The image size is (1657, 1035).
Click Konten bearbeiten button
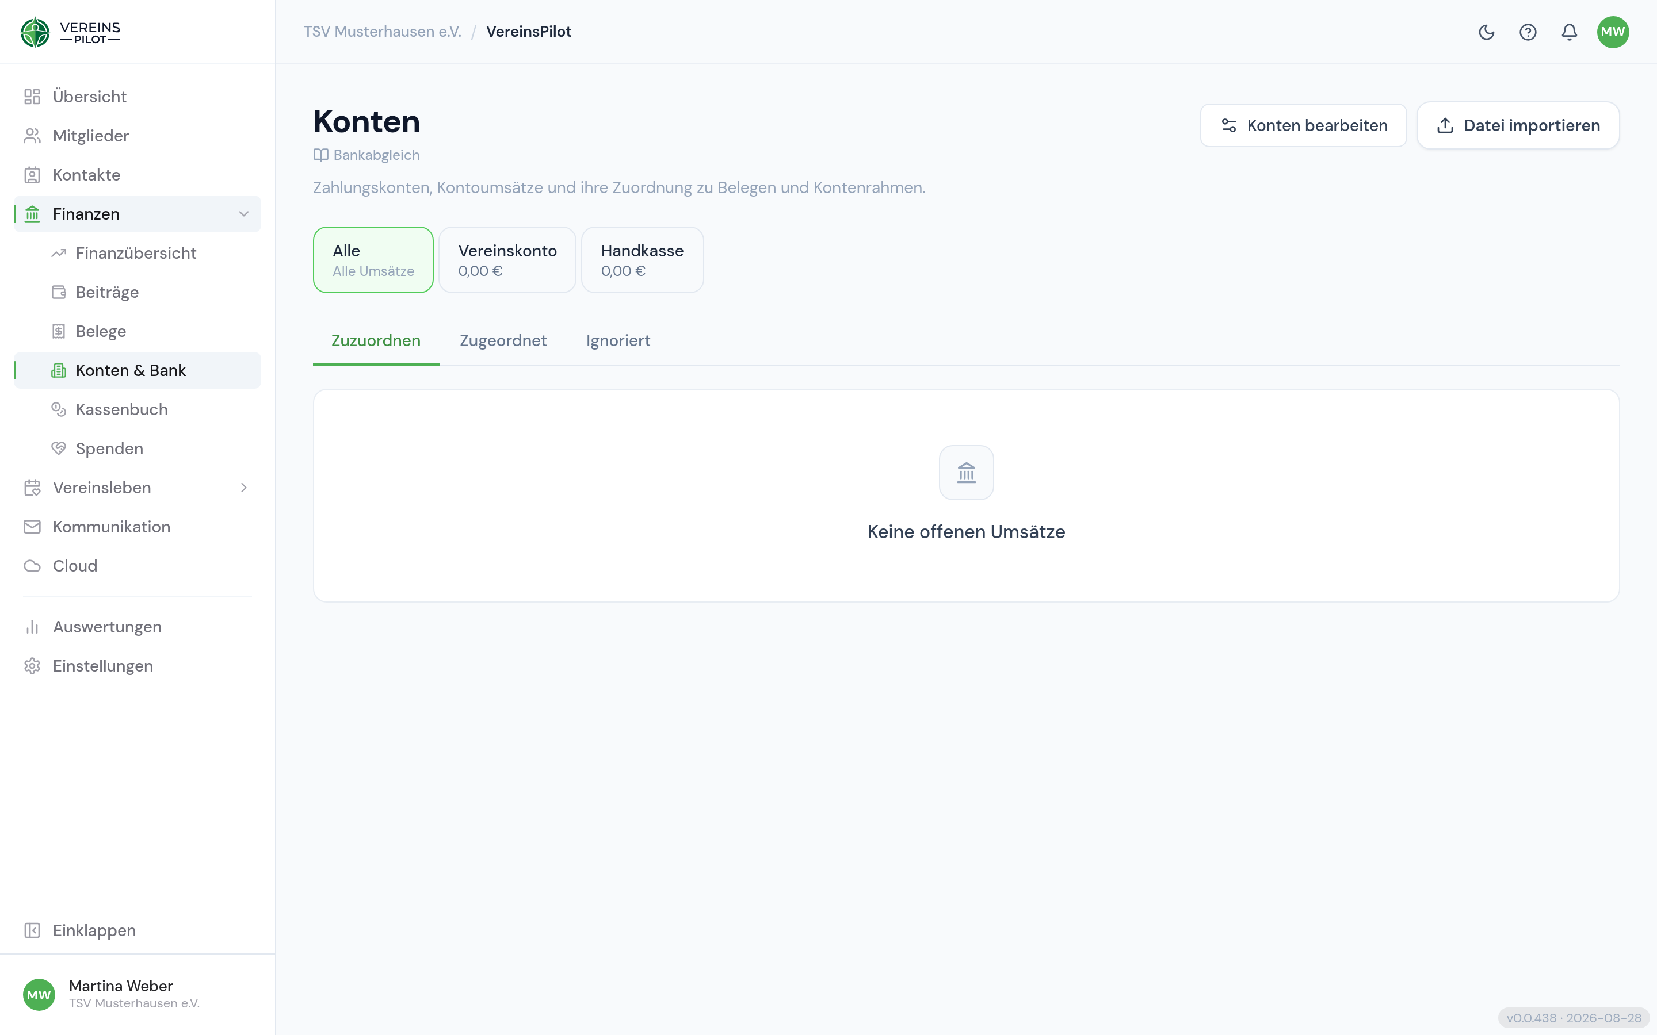[x=1303, y=125]
